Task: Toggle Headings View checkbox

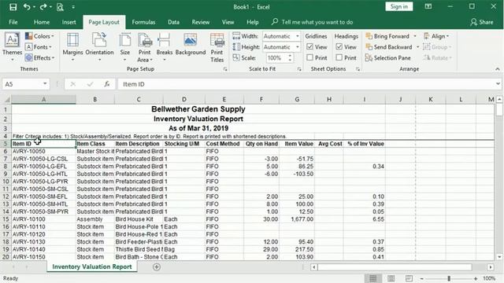Action: [x=339, y=47]
